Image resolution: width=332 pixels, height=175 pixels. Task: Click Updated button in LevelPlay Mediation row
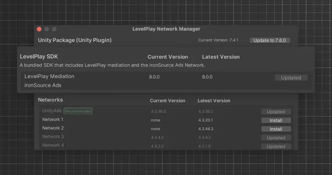point(291,78)
